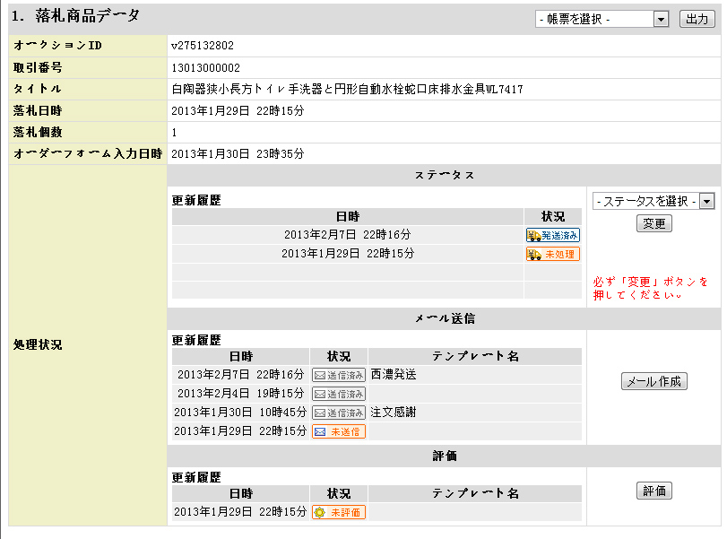727x539 pixels.
Task: Click the メール送信 section header
Action: pos(445,318)
